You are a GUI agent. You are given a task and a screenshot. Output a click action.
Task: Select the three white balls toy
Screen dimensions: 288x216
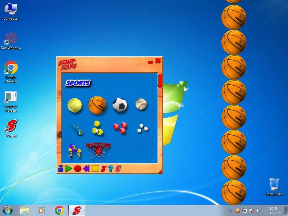(142, 128)
